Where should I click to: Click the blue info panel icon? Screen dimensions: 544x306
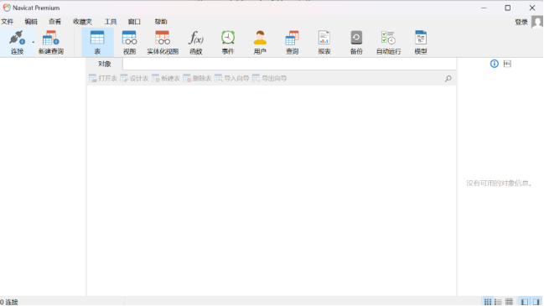click(494, 64)
